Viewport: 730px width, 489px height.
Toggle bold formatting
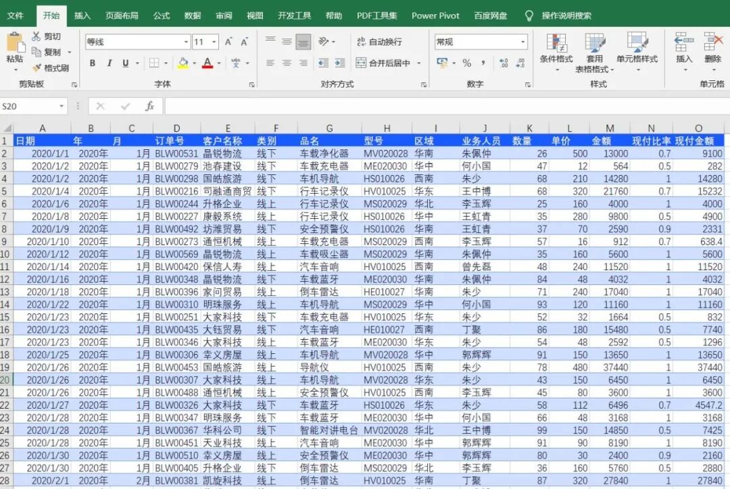click(92, 63)
